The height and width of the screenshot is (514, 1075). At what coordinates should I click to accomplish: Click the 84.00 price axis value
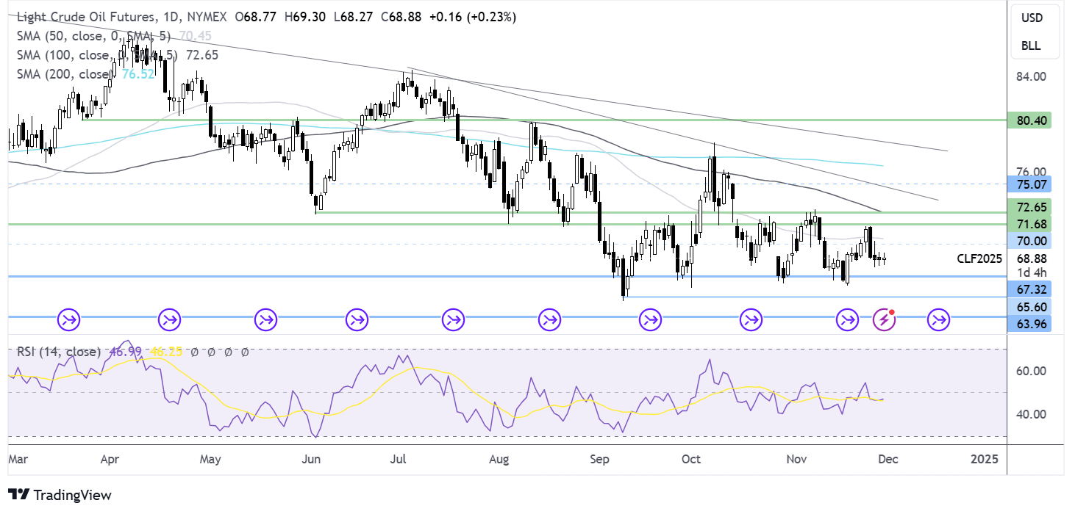click(x=1031, y=76)
